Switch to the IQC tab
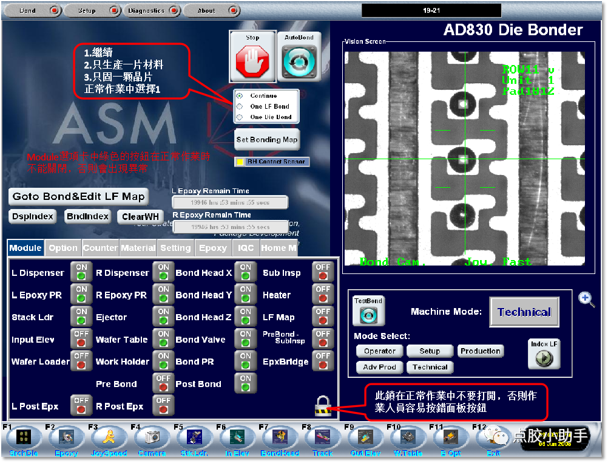608x463 pixels. pos(246,248)
